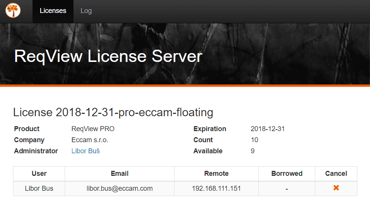Click the Cancel column header

coord(336,174)
